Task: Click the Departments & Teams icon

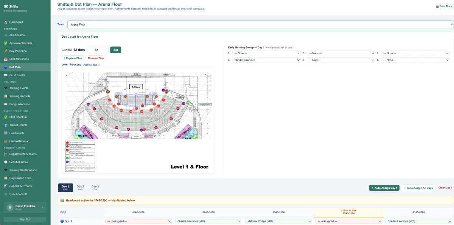Action: [6, 154]
